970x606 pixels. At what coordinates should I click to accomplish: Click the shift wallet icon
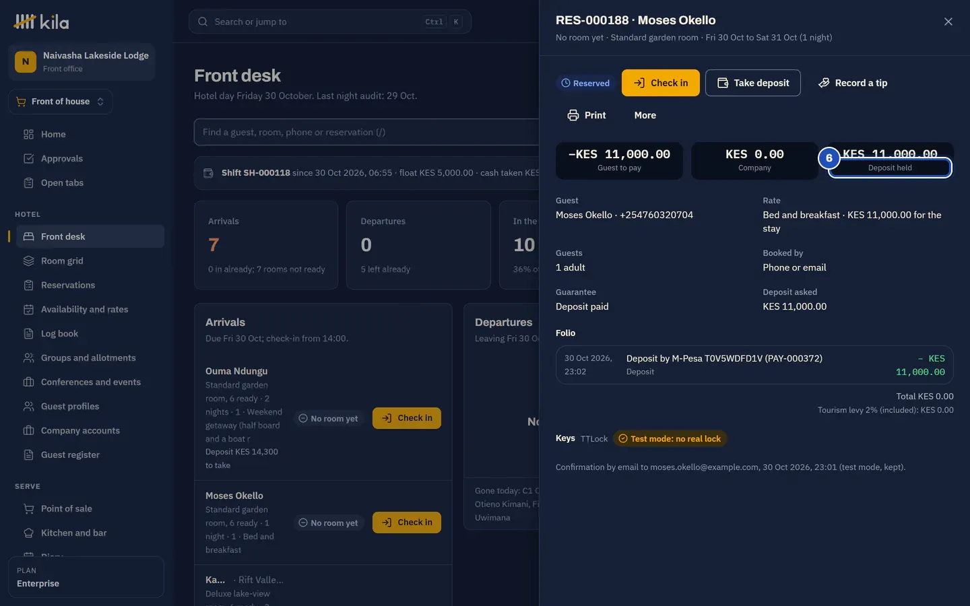[x=208, y=173]
